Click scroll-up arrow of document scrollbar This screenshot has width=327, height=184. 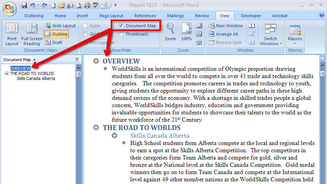click(323, 65)
